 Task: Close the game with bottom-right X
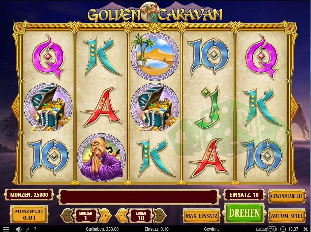pos(306,229)
